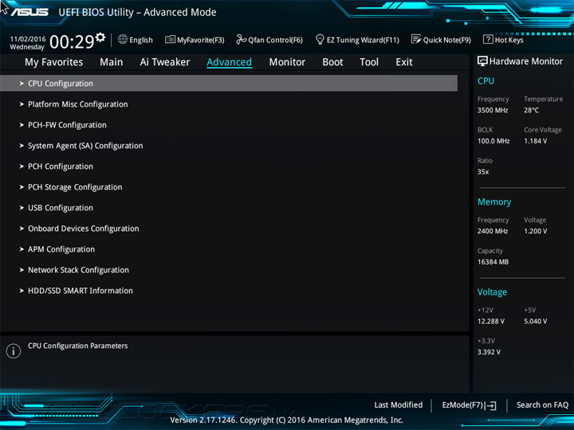Click CPU frequency 3500 MHz value
Image resolution: width=574 pixels, height=430 pixels.
(493, 110)
